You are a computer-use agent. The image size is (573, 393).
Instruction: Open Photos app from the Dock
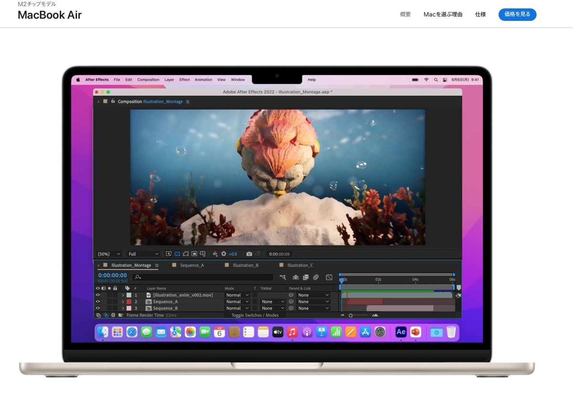(x=190, y=332)
